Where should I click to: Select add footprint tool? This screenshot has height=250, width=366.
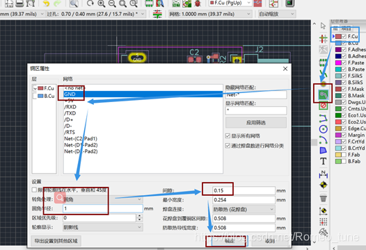[324, 62]
